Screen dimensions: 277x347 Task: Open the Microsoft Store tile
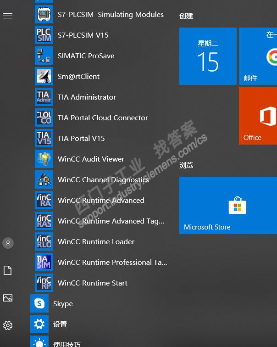point(228,205)
